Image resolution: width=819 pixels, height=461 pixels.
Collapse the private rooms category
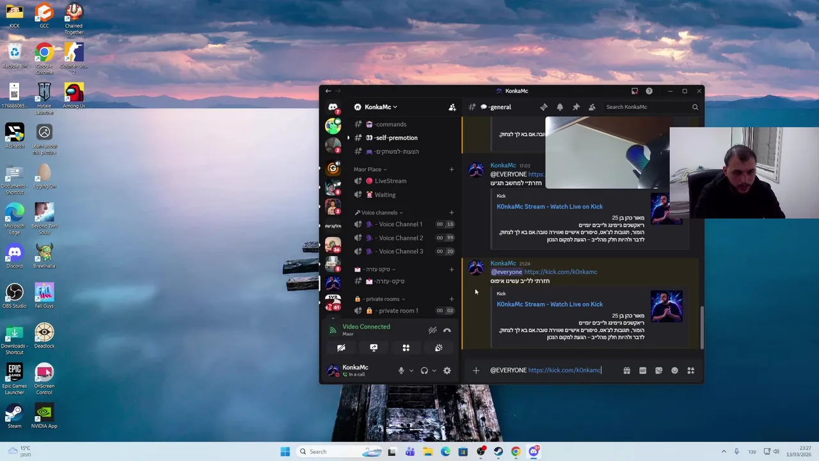click(380, 299)
